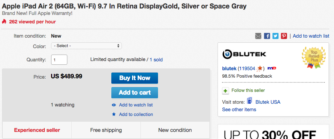Share listing via email envelope icon

[258, 36]
